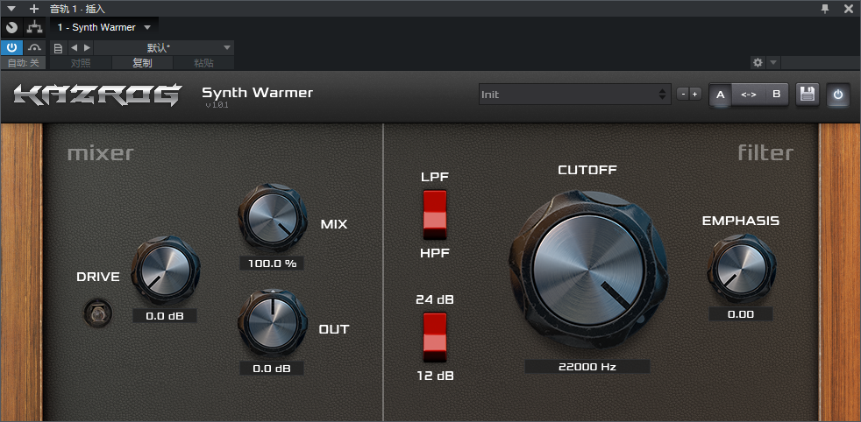Click the Synth Warmer title text
Image resolution: width=861 pixels, height=422 pixels.
258,92
